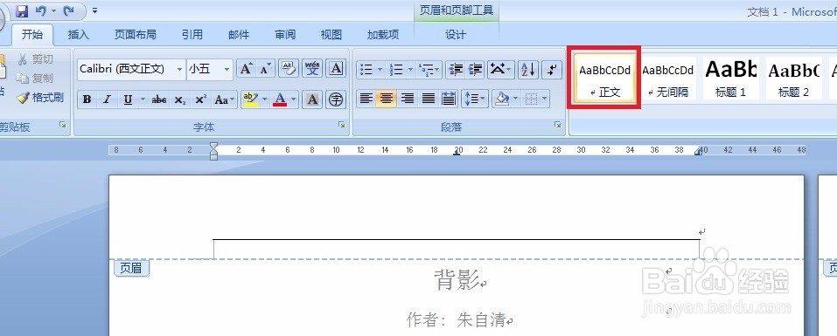Toggle the show paragraph marks icon
This screenshot has width=837, height=336.
(x=552, y=69)
